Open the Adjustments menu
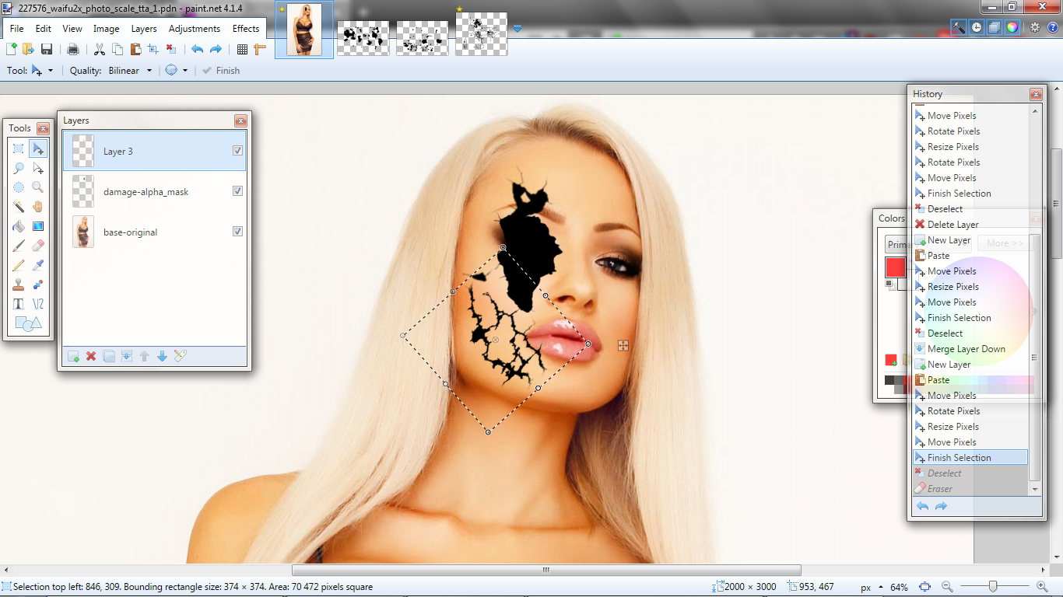1063x597 pixels. tap(194, 29)
